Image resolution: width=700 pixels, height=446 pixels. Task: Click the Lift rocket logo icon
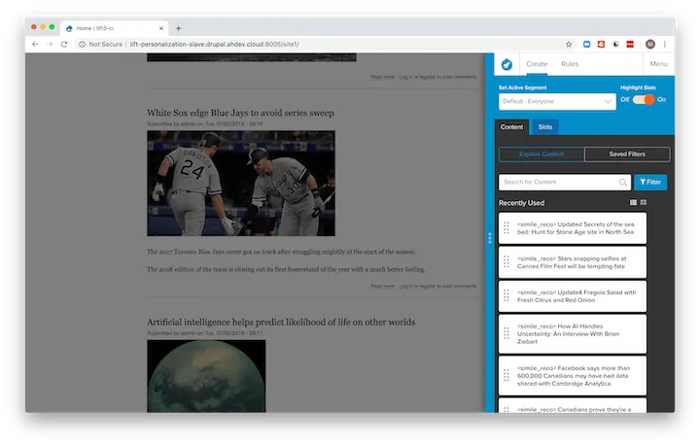507,64
